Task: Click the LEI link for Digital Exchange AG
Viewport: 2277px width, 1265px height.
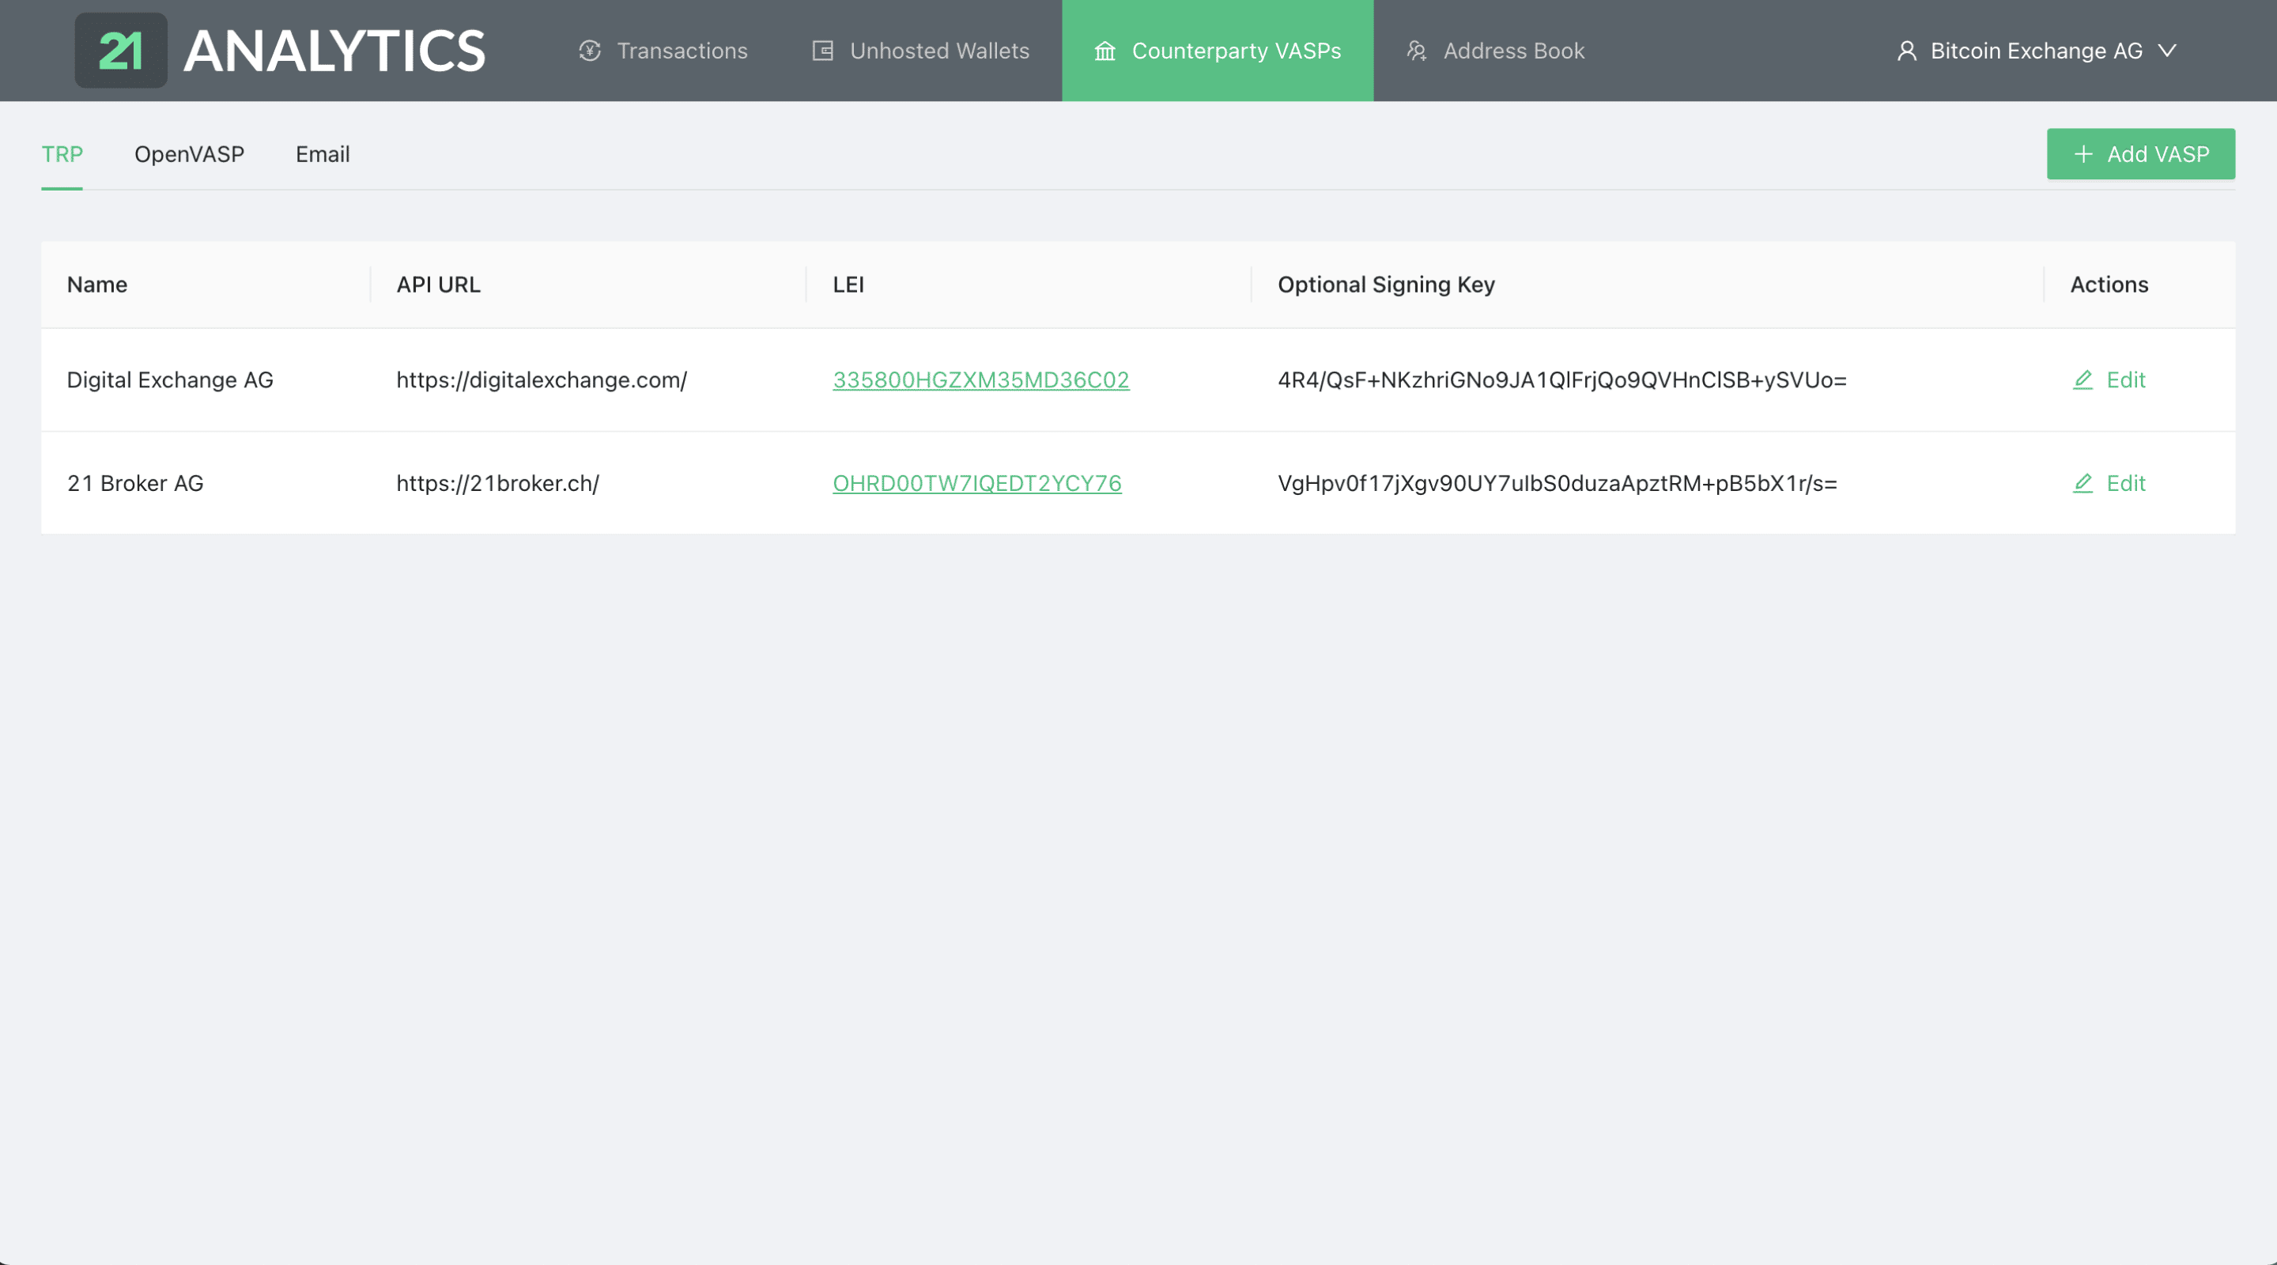Action: (x=981, y=379)
